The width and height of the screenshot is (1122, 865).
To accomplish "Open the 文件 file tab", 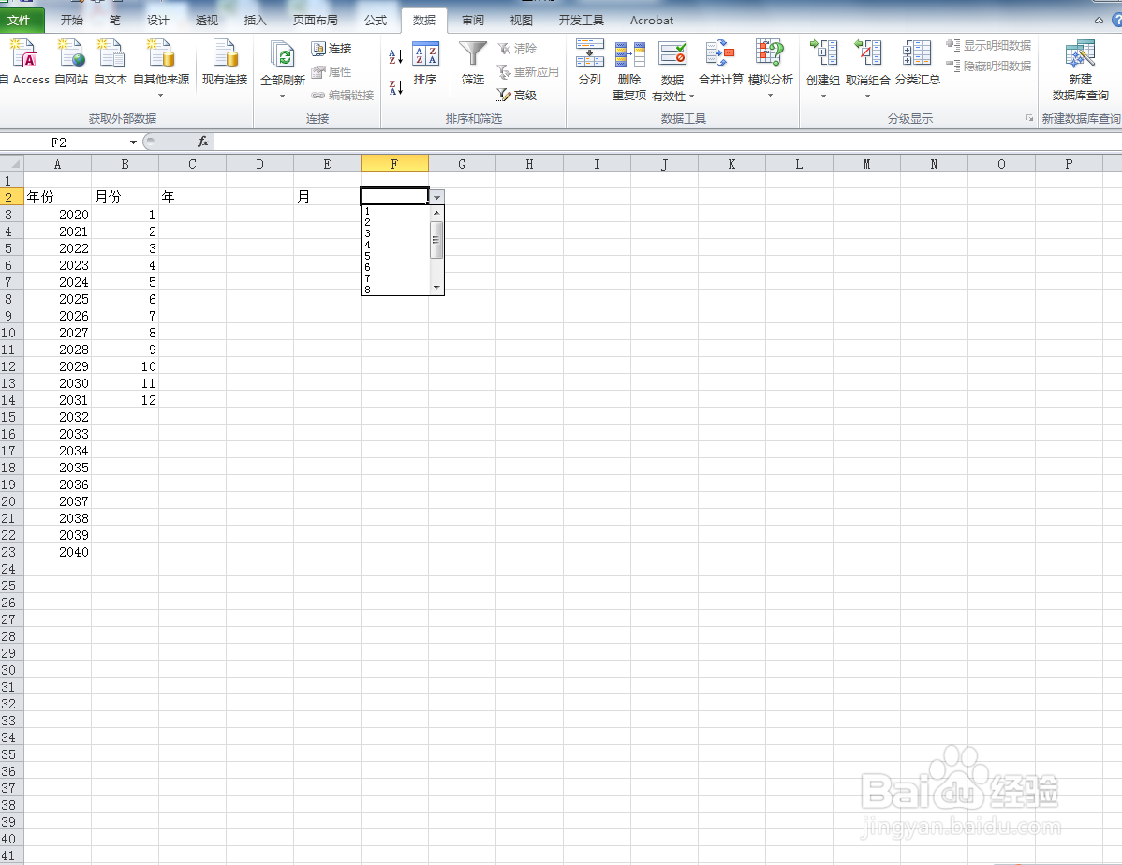I will 20,20.
